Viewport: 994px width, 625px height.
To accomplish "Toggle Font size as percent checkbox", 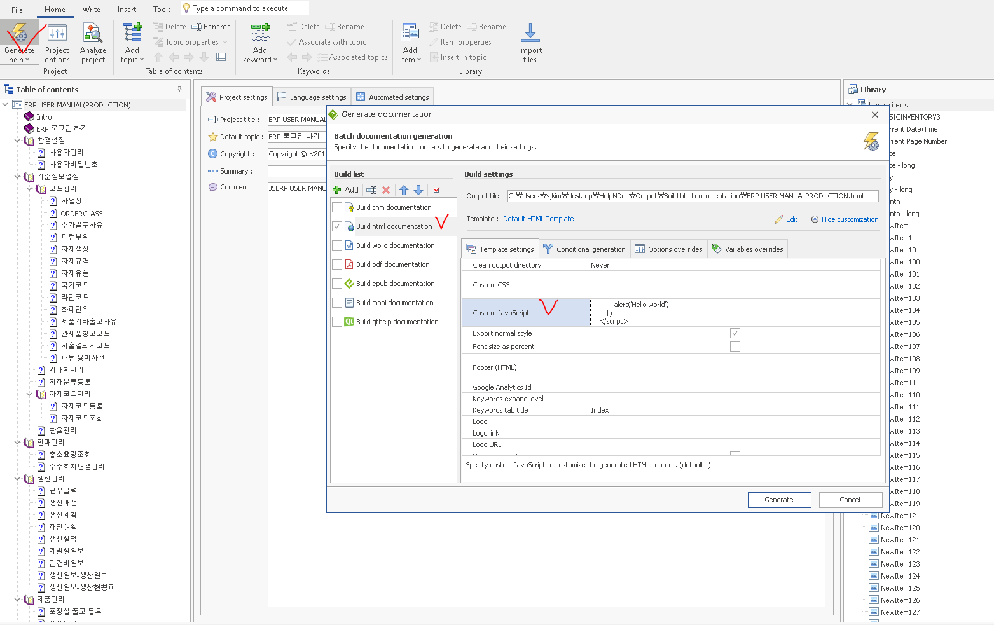I will tap(735, 347).
